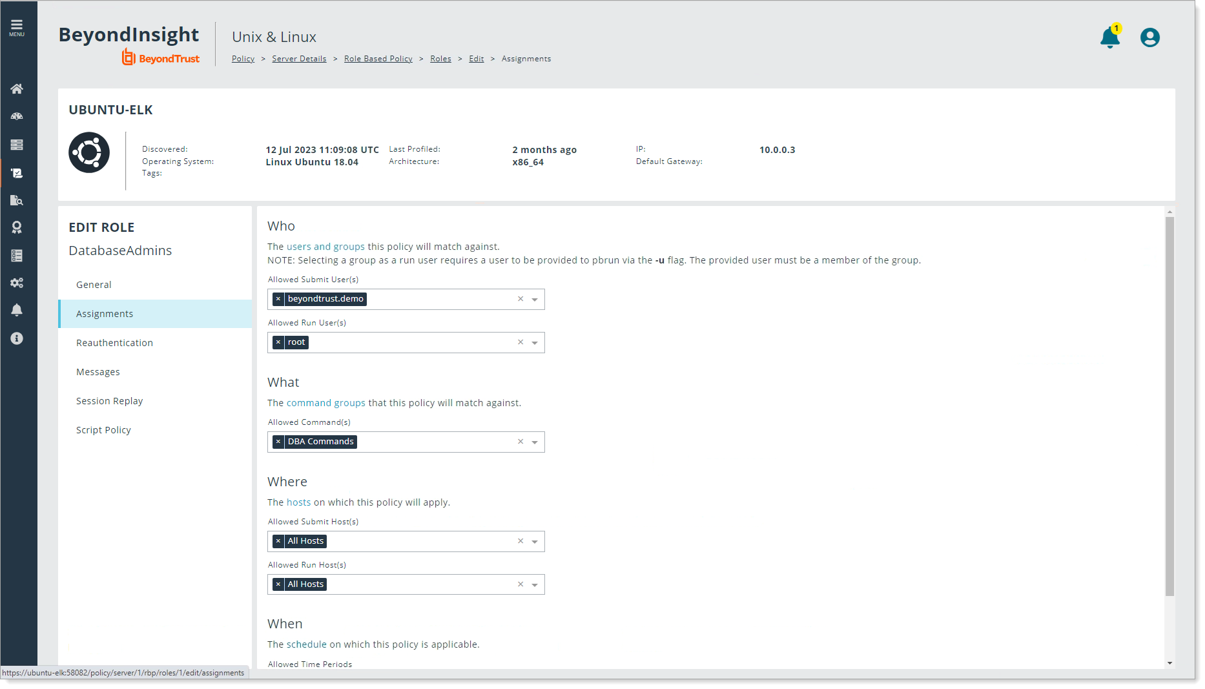Open the About info icon in sidebar
This screenshot has width=1205, height=689.
17,338
